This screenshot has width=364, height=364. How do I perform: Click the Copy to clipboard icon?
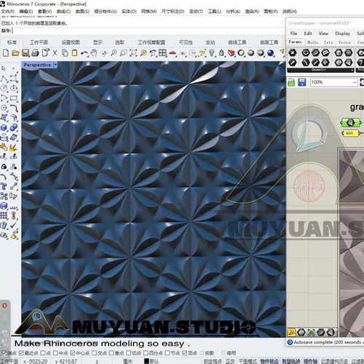(65, 52)
